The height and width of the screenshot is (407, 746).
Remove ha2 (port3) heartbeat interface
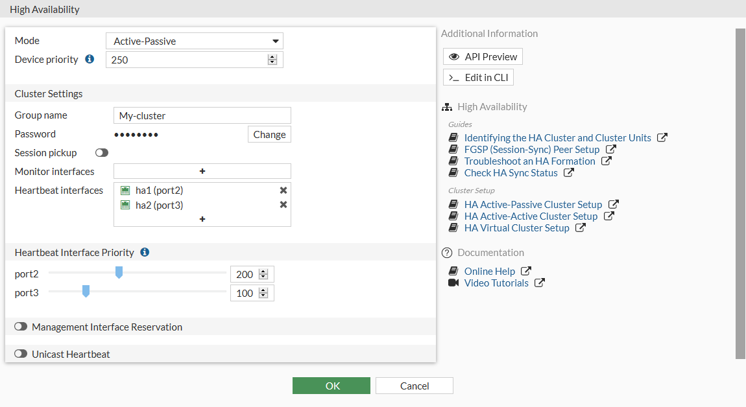point(283,205)
